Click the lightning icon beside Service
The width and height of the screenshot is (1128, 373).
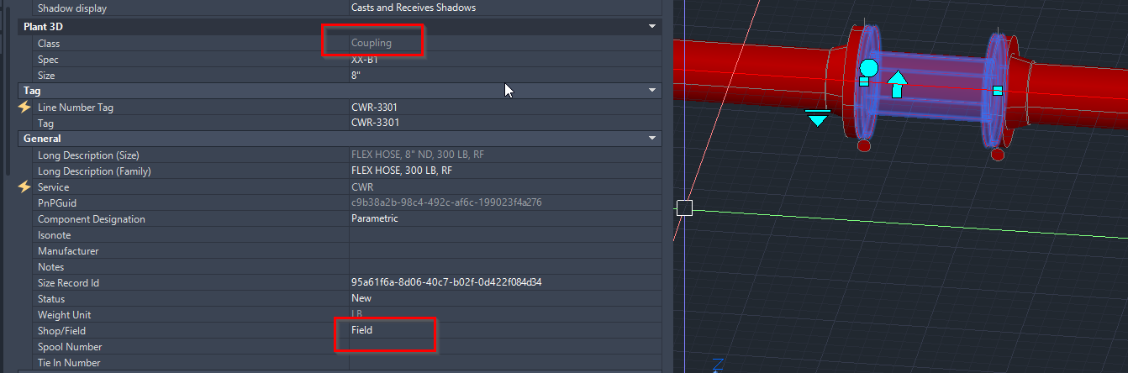pos(24,187)
